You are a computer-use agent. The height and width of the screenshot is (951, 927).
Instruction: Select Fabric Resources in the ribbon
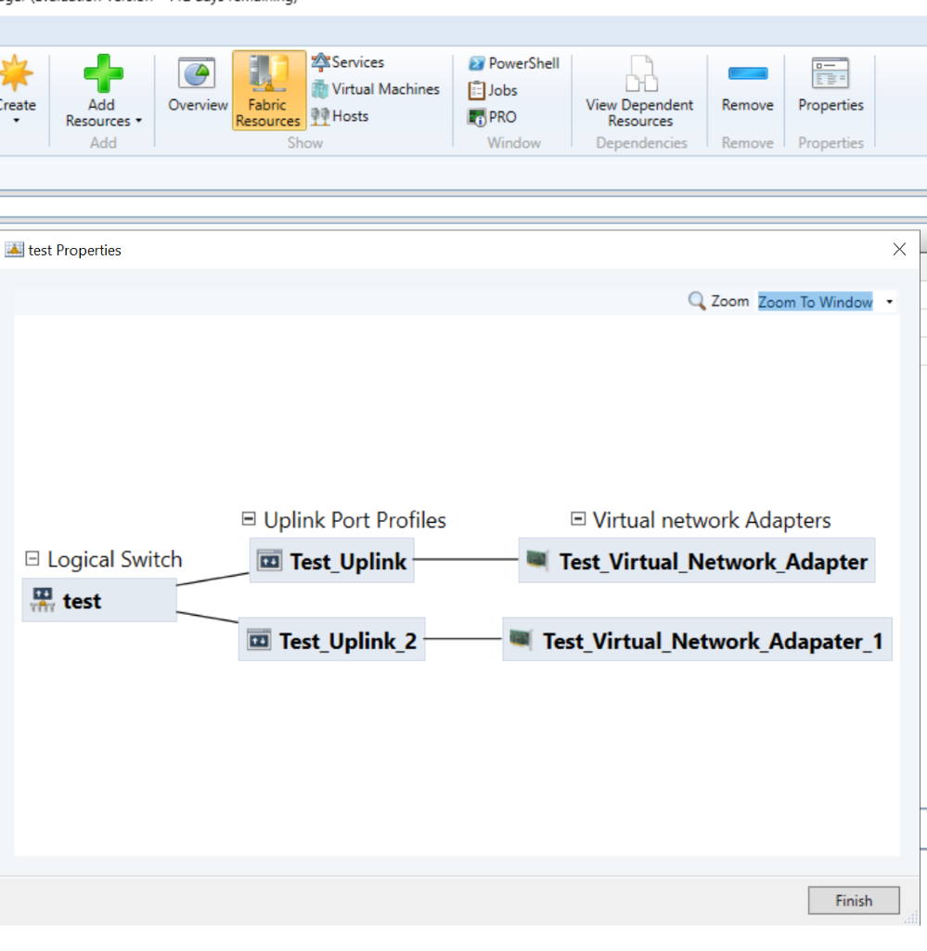pyautogui.click(x=268, y=90)
